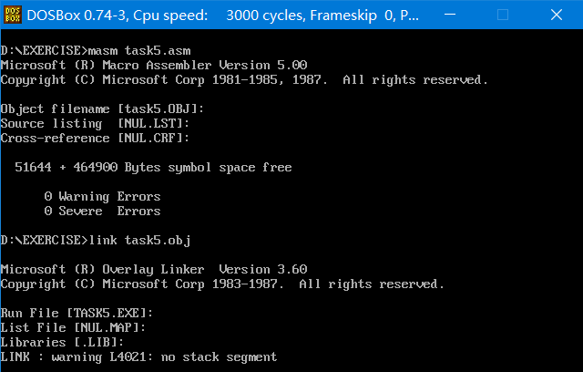583x372 pixels.
Task: Minimize the DOSBox window
Action: coord(450,15)
